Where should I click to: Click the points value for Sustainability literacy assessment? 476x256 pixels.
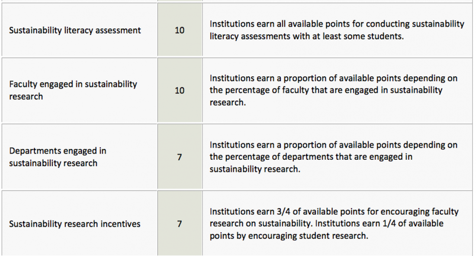click(x=180, y=30)
